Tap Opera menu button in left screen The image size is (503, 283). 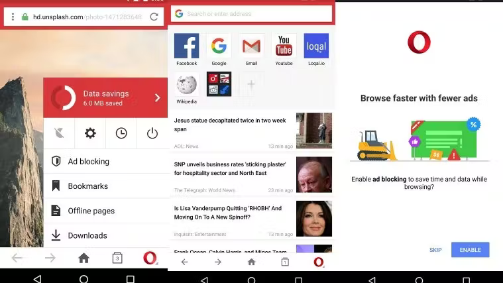click(x=150, y=258)
